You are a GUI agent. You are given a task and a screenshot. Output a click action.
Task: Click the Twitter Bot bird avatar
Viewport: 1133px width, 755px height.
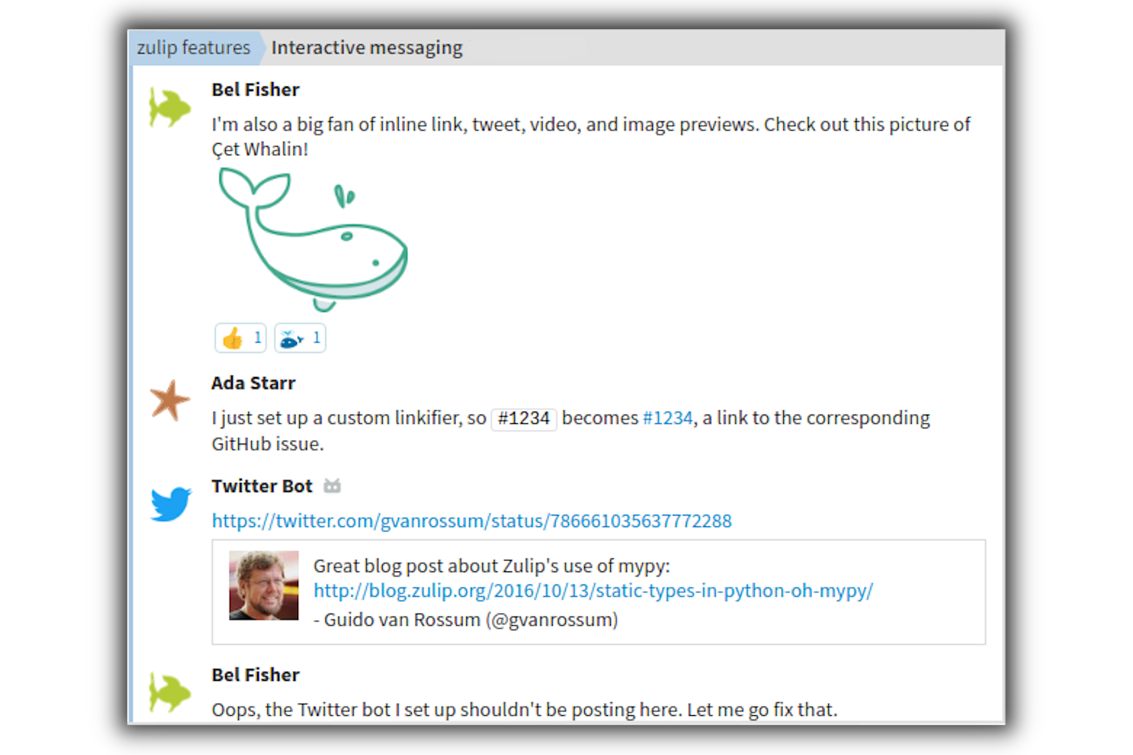coord(169,504)
